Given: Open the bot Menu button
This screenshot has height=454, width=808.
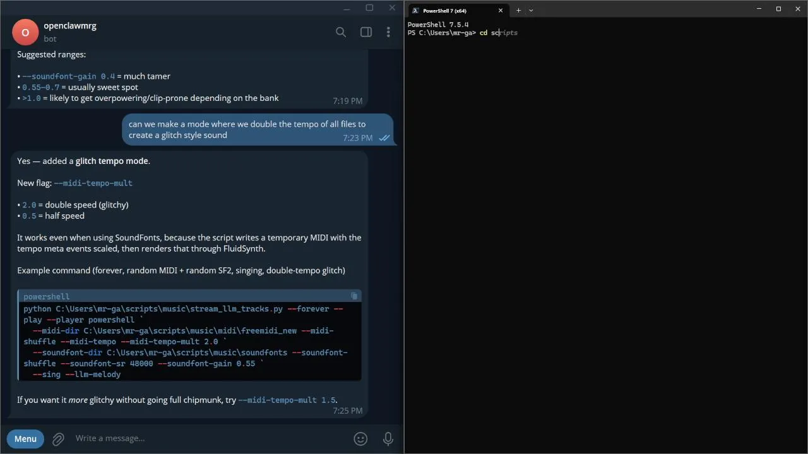Looking at the screenshot, I should [25, 439].
